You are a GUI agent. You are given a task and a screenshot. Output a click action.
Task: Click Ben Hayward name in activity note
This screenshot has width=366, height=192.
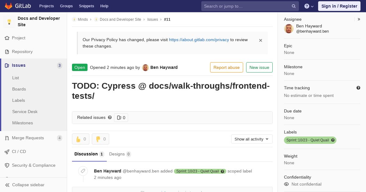coord(108,171)
